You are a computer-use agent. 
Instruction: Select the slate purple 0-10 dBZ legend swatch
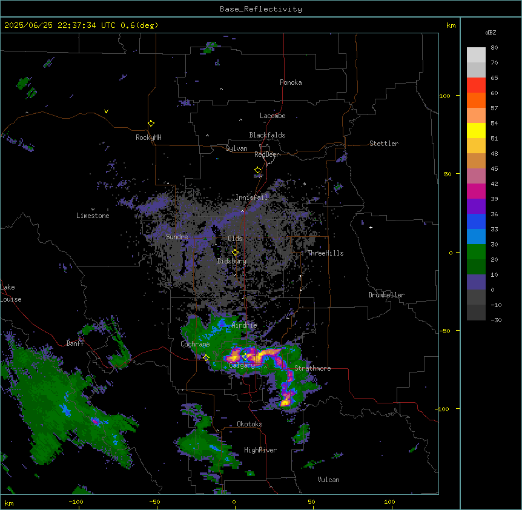[x=476, y=282]
